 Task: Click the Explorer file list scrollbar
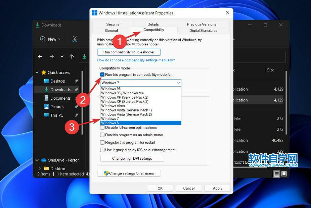pyautogui.click(x=286, y=103)
